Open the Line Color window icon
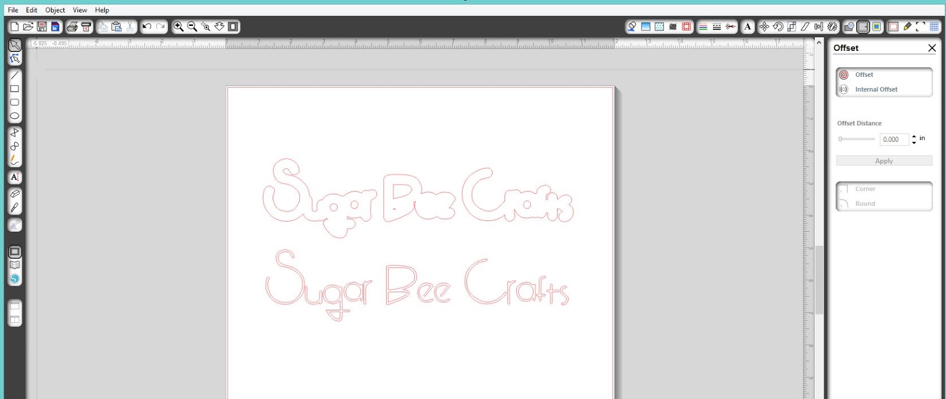Image resolution: width=946 pixels, height=399 pixels. click(x=703, y=27)
